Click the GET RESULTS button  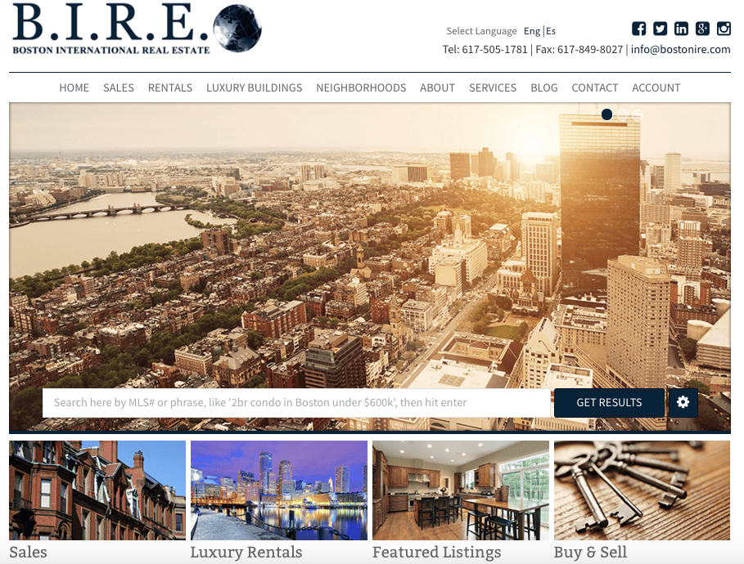click(x=609, y=402)
